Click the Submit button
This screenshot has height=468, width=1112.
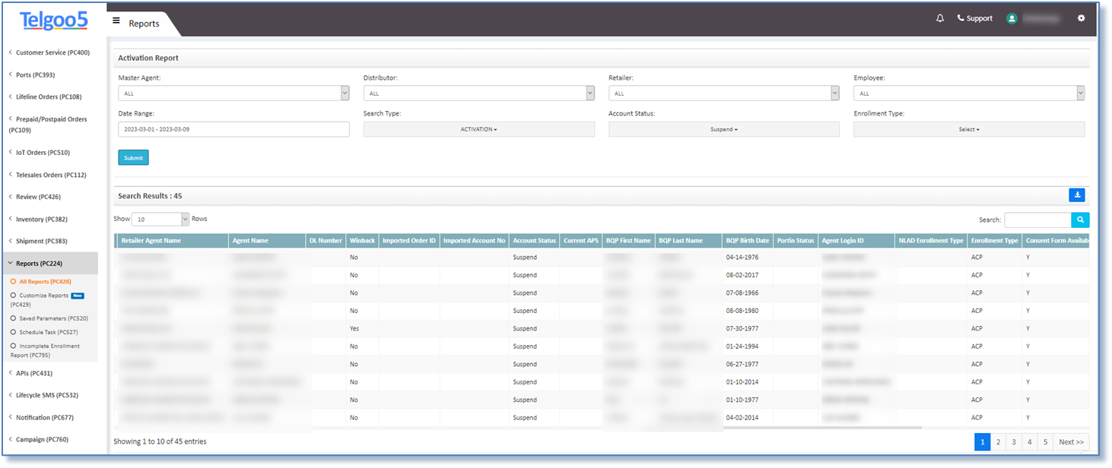tap(133, 157)
